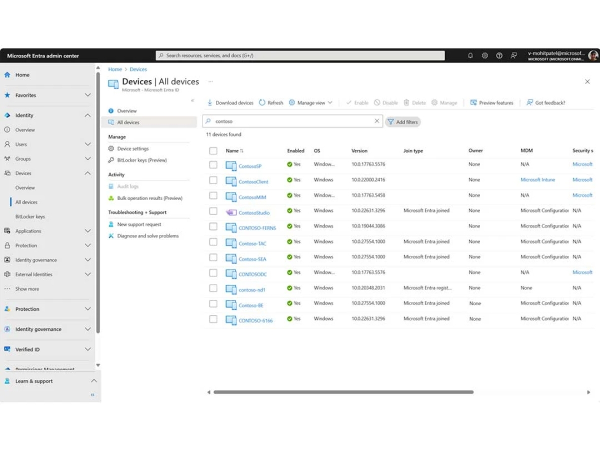Open the user account avatar
The height and width of the screenshot is (450, 600).
593,55
